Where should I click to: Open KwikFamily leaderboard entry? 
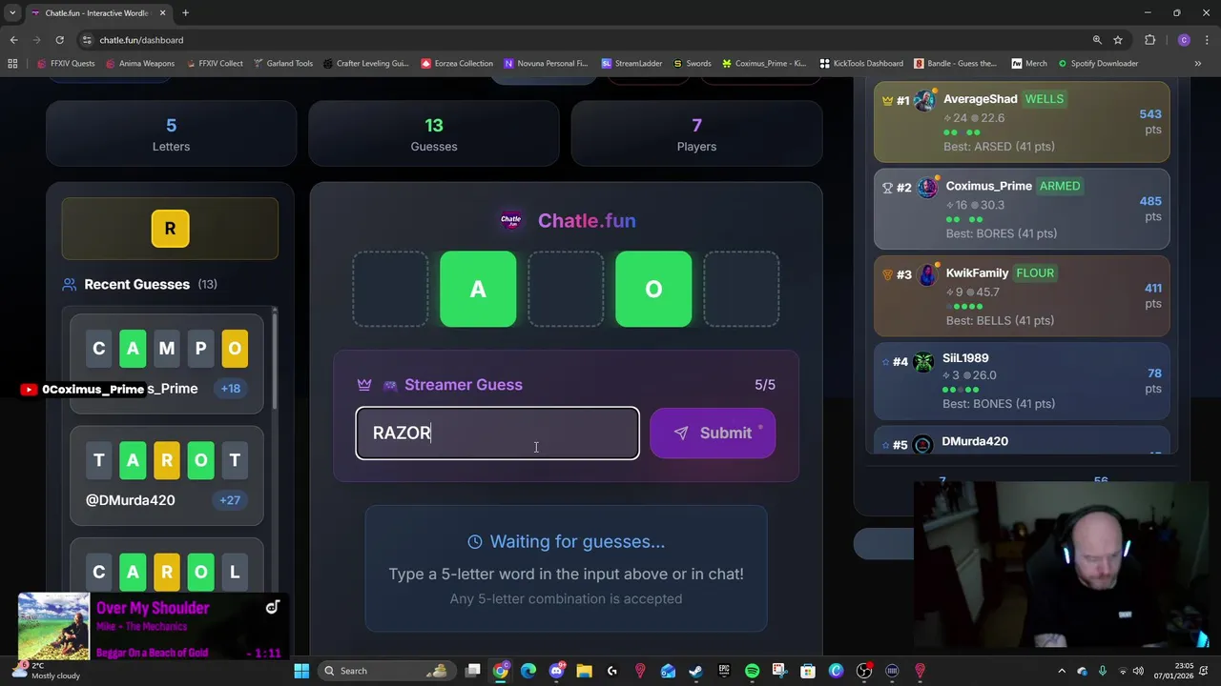coord(1022,296)
